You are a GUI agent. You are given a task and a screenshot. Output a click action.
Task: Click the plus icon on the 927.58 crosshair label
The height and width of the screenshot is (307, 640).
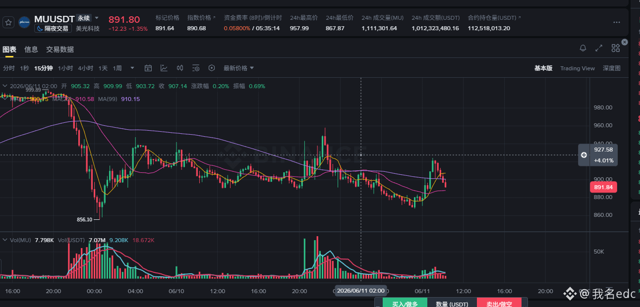click(584, 155)
